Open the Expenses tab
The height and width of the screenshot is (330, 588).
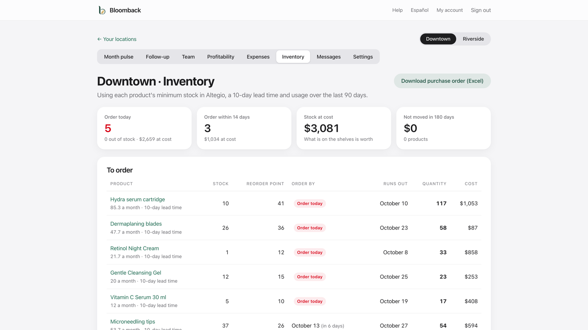258,57
